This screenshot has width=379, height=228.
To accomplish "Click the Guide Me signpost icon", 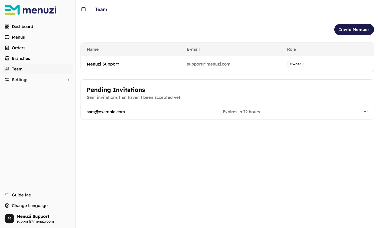I will tap(7, 195).
